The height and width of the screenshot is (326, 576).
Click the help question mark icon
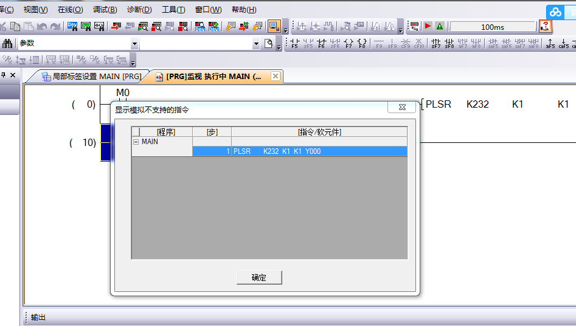[545, 26]
